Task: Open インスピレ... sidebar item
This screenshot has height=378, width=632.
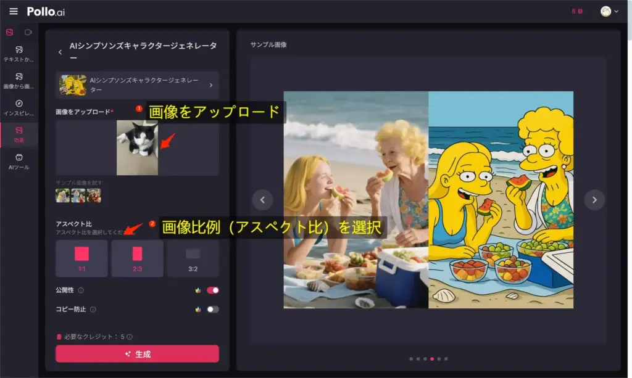Action: (x=19, y=107)
